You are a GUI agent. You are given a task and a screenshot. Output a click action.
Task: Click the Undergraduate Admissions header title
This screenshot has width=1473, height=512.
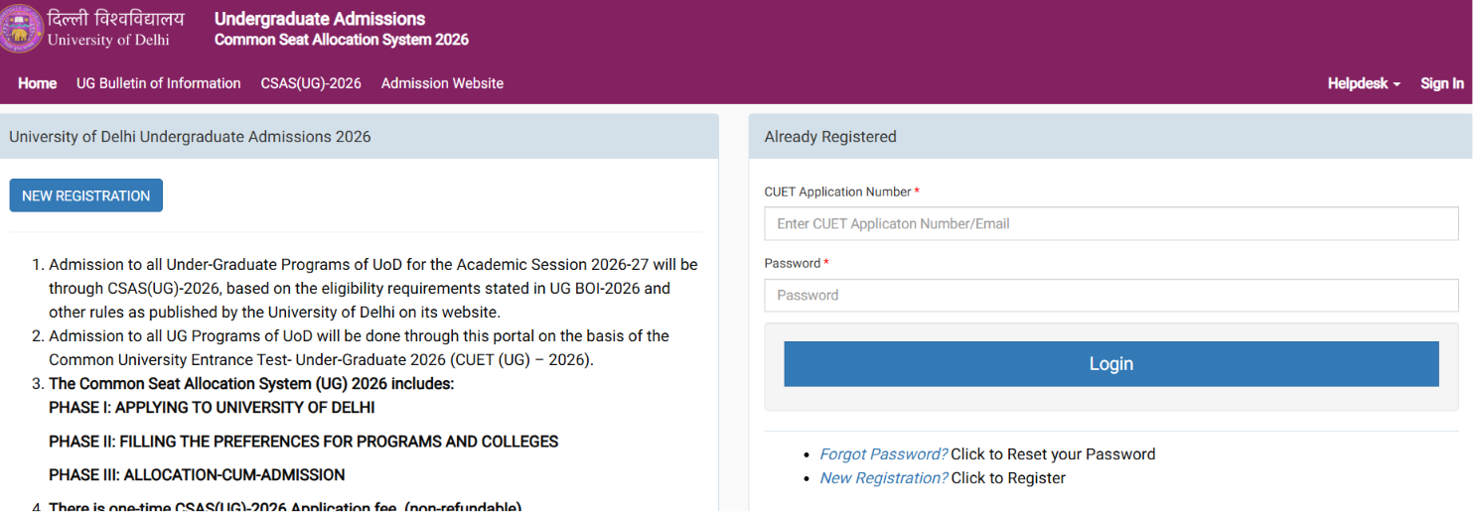(x=320, y=19)
